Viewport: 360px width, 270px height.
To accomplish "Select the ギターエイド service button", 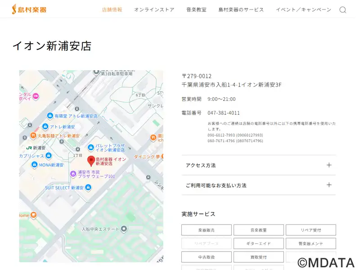I will 258,243.
